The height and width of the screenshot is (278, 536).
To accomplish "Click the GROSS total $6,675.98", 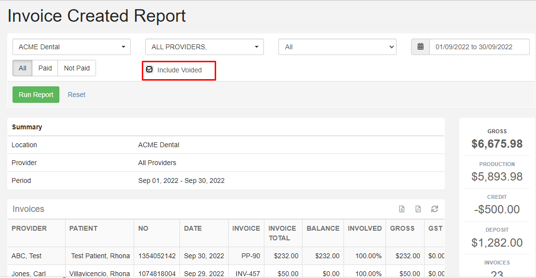I will (497, 144).
